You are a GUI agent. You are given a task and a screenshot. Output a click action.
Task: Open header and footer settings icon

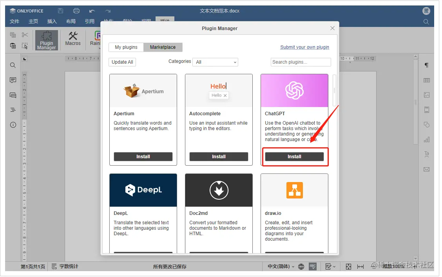coord(426,110)
